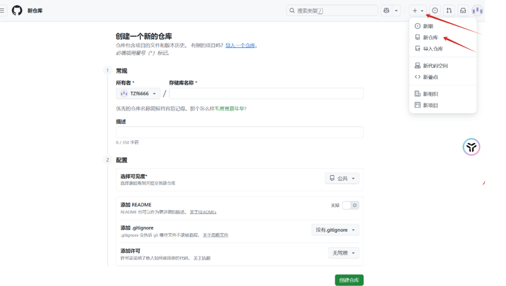Open the 关于READMEs link
Image resolution: width=506 pixels, height=286 pixels.
point(203,212)
